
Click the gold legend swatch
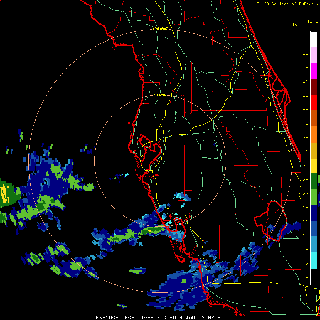click(314, 150)
